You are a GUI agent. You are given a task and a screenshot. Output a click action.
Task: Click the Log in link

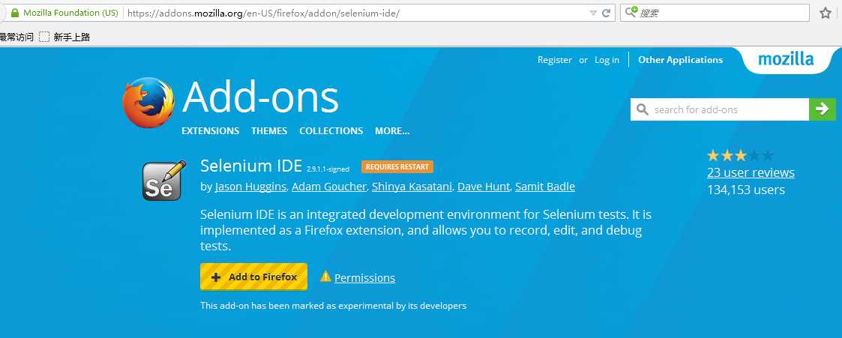pyautogui.click(x=607, y=60)
